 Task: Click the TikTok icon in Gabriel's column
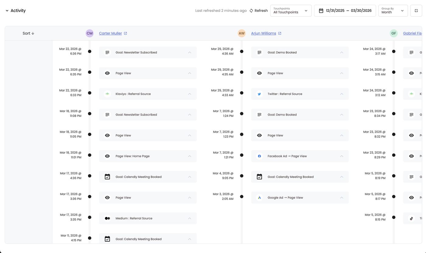point(411,218)
